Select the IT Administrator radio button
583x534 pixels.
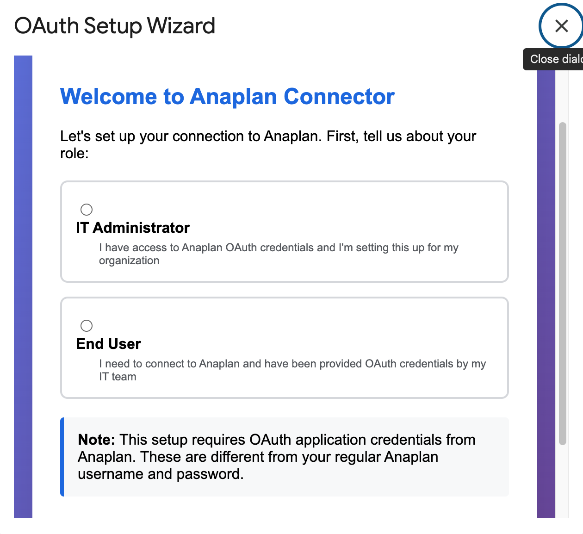[87, 210]
